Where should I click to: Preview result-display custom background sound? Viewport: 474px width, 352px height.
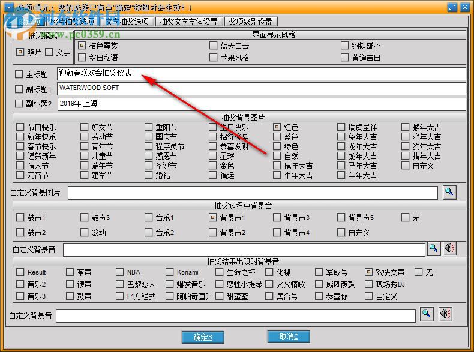coord(446,314)
